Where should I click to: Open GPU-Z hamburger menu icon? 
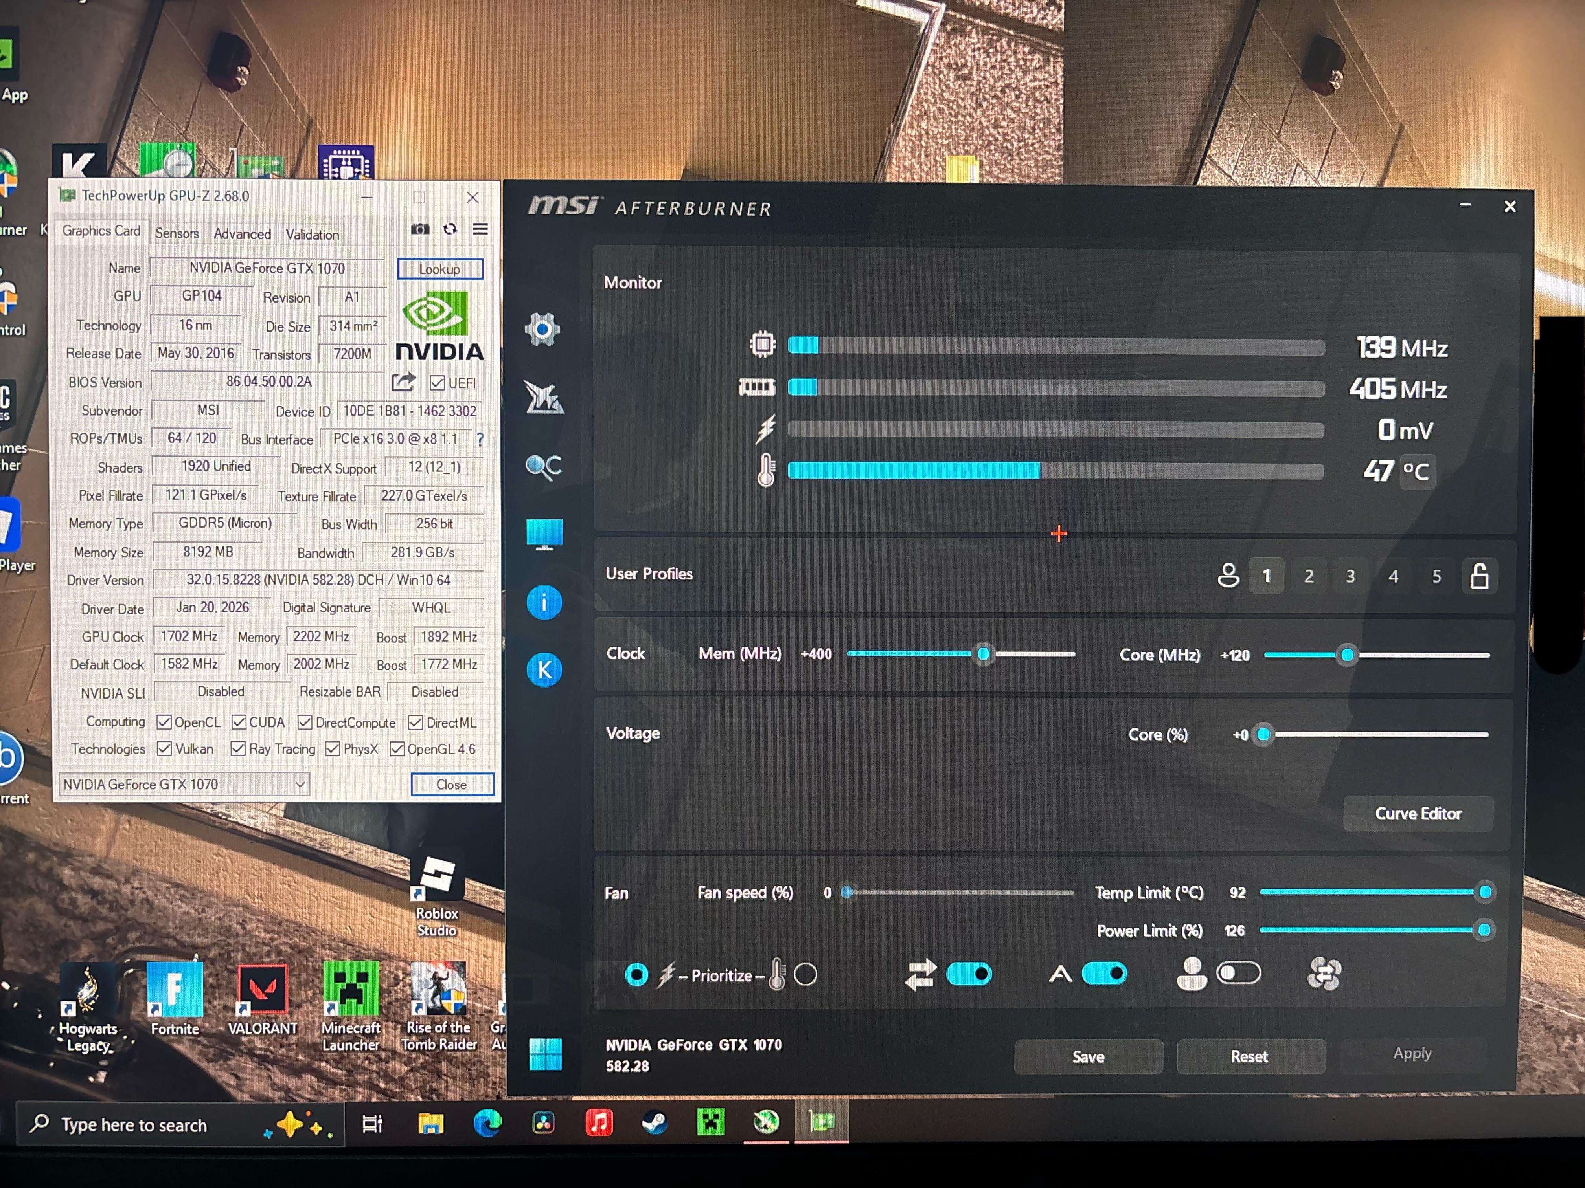pyautogui.click(x=480, y=229)
